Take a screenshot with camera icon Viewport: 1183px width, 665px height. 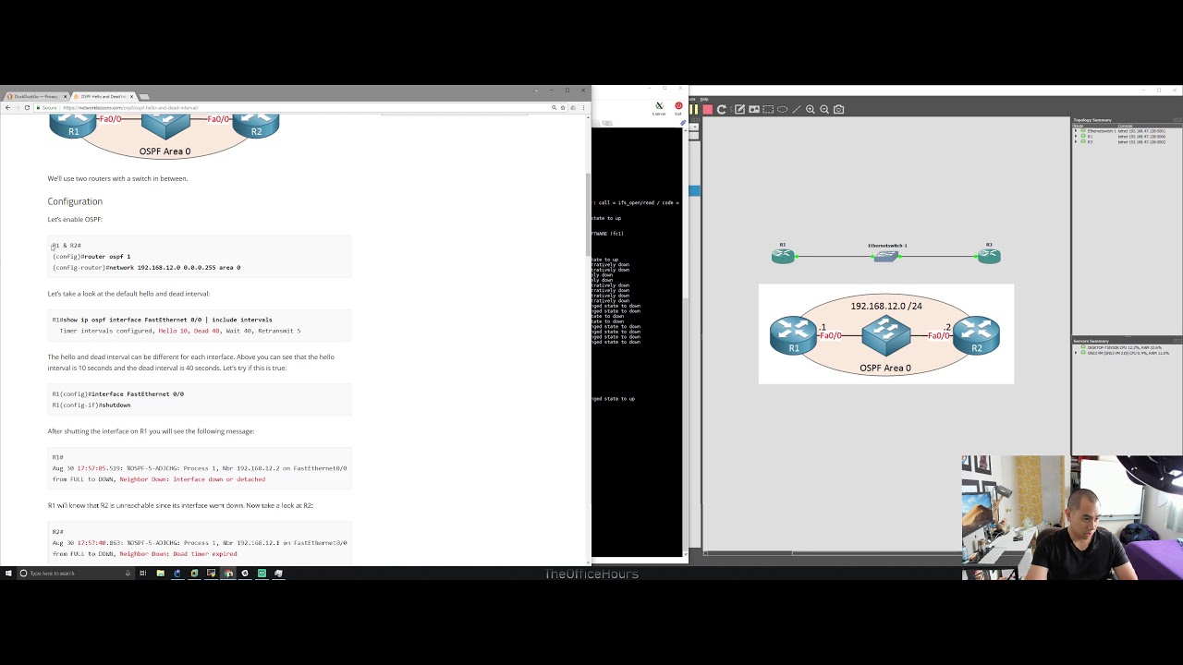tap(839, 109)
